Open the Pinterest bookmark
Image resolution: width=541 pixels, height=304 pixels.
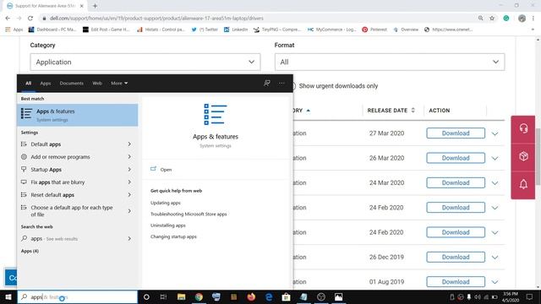click(x=374, y=30)
